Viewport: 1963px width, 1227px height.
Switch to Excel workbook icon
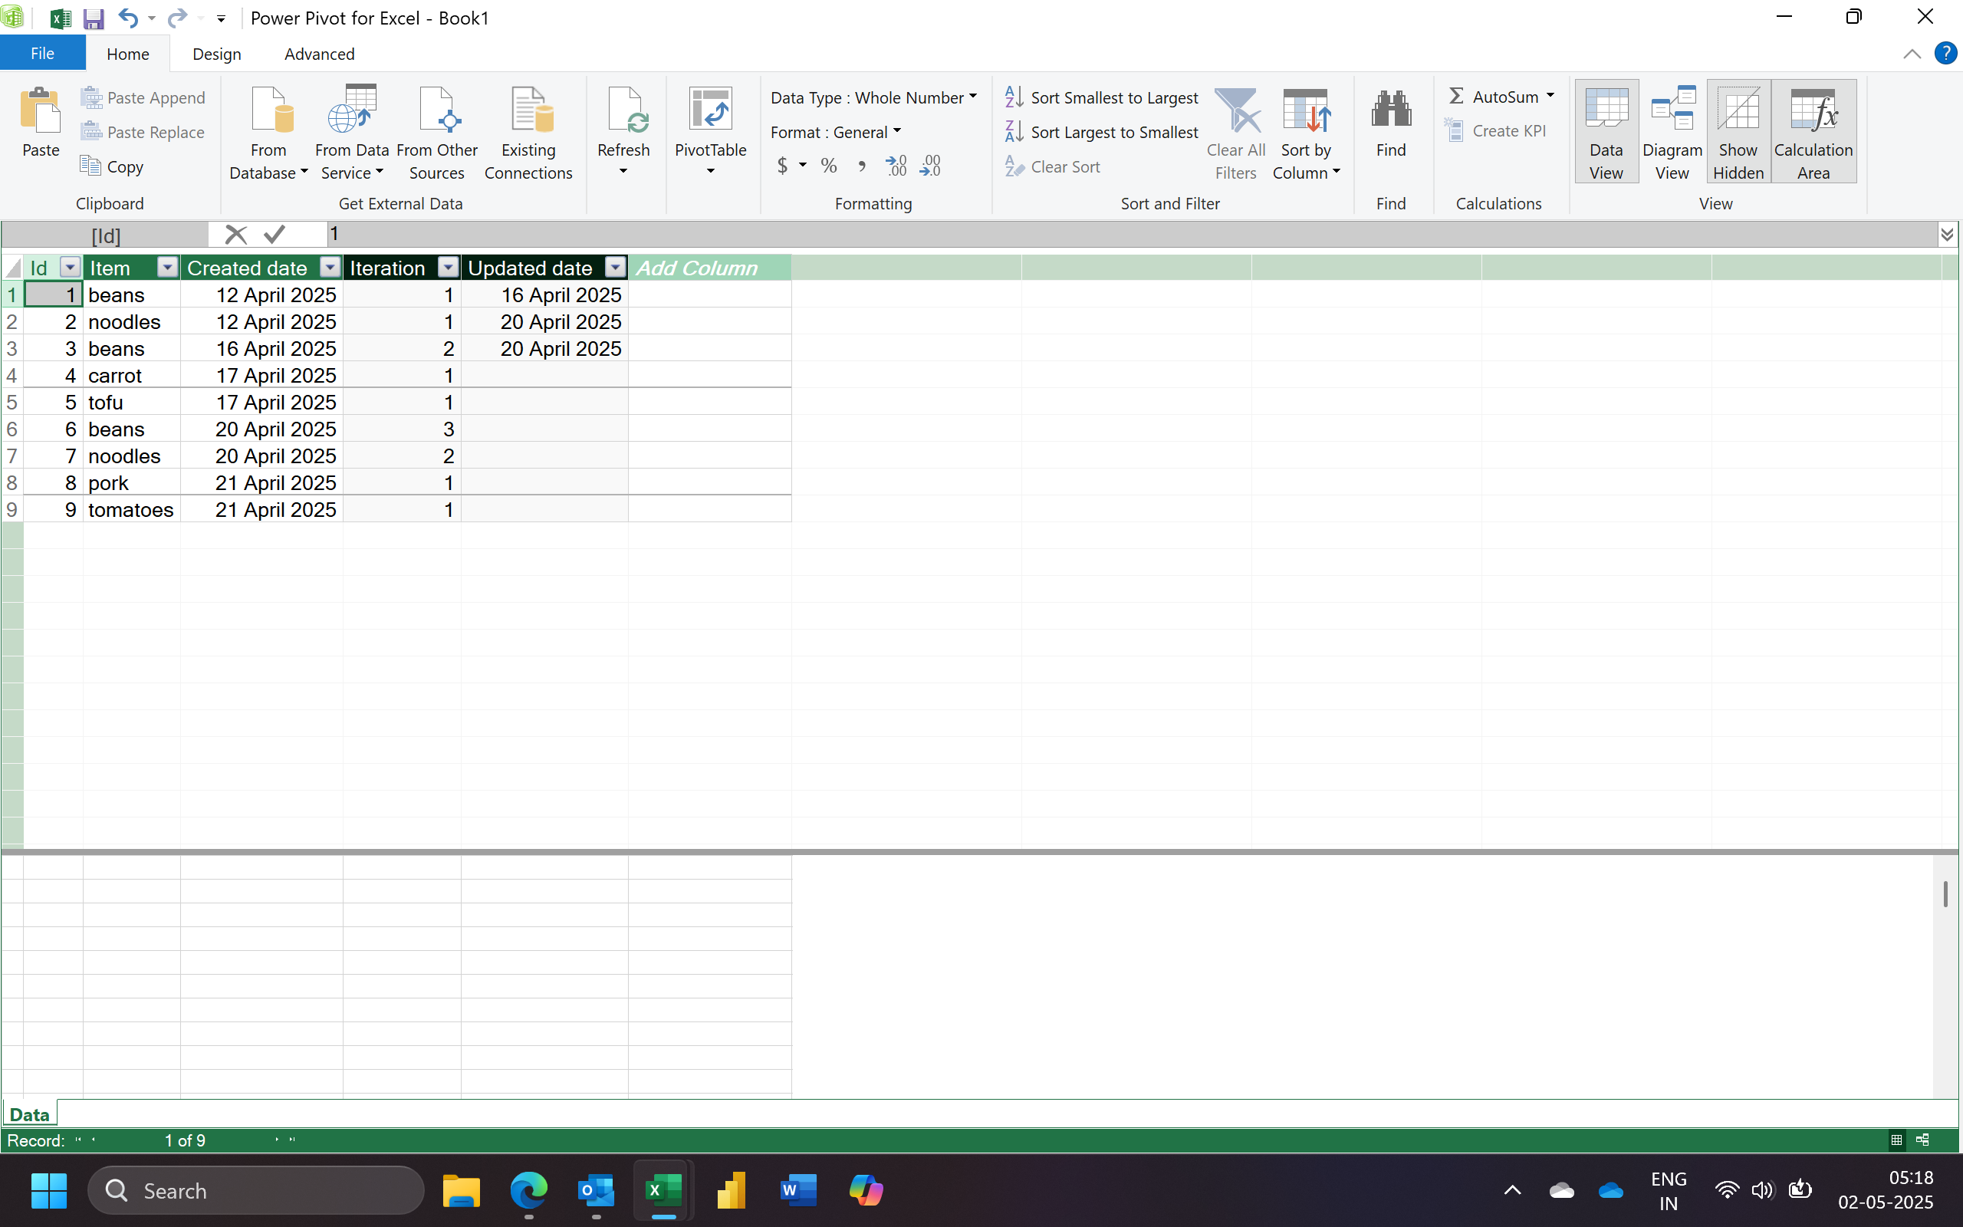coord(59,18)
